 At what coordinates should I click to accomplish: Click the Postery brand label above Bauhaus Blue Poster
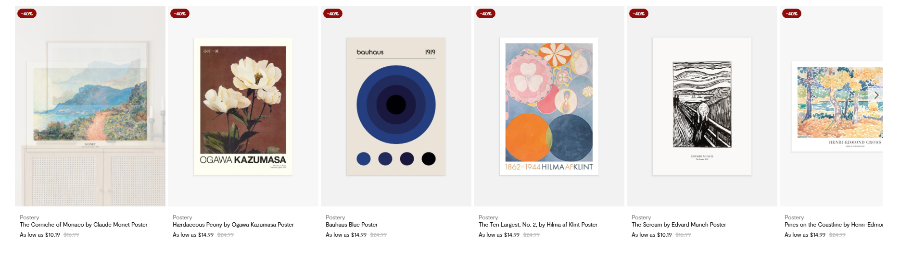point(335,217)
